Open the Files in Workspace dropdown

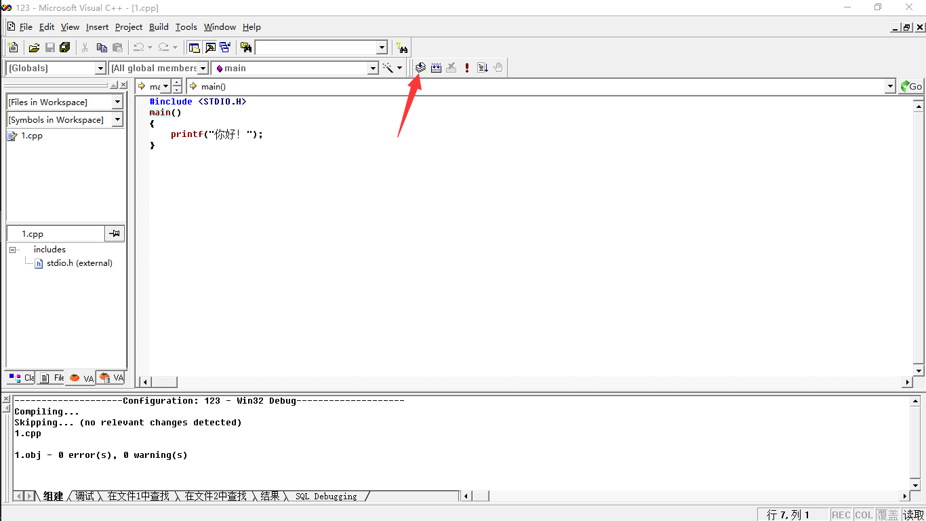coord(117,102)
